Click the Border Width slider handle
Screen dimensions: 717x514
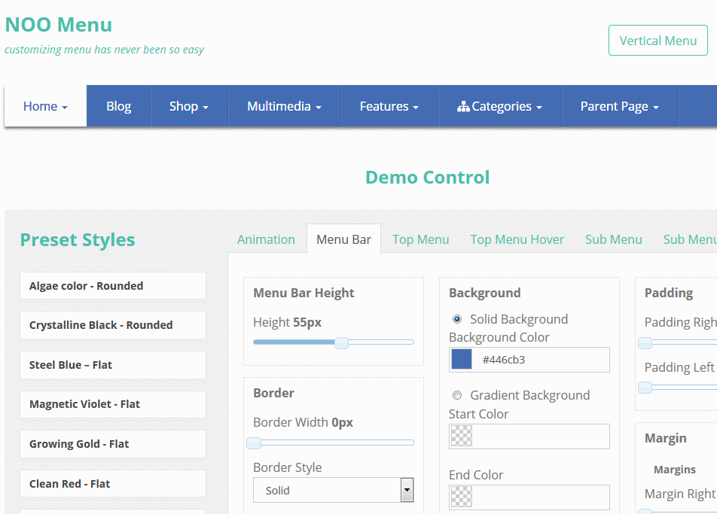click(254, 443)
